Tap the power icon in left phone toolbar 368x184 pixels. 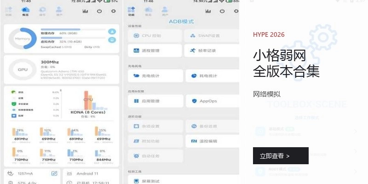tap(100, 11)
